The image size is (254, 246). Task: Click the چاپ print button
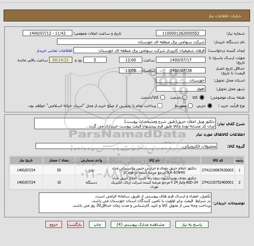[97, 225]
